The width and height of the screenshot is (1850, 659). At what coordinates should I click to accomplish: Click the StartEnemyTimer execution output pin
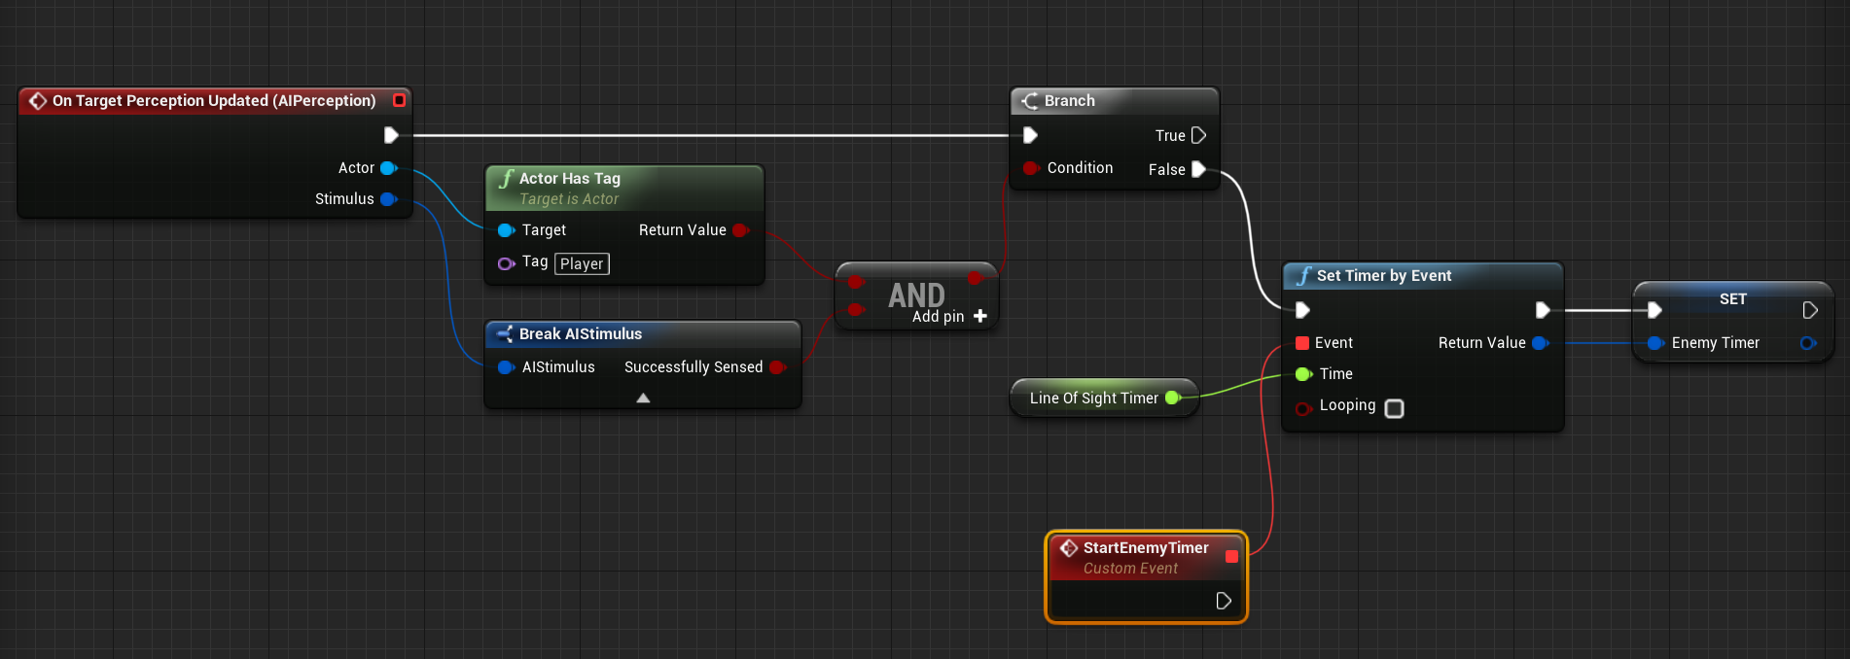point(1224,601)
